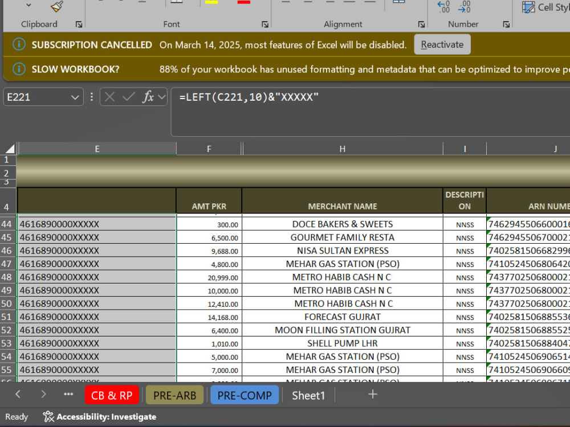Select column F header
Screen dimensions: 570x427
(209, 149)
